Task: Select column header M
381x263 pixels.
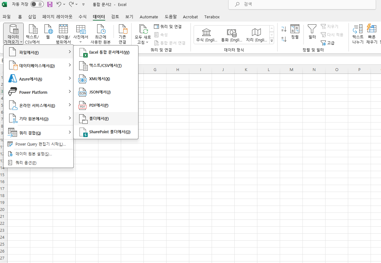Action: [x=291, y=69]
